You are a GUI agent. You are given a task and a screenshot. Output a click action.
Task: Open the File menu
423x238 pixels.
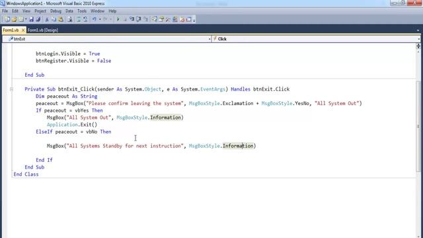(5, 11)
